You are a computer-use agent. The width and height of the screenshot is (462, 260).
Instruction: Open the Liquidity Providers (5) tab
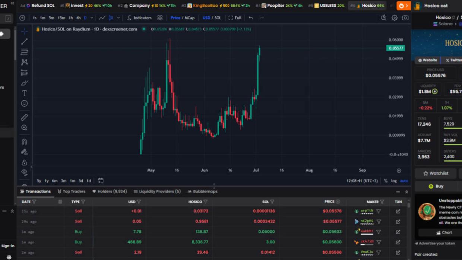157,191
